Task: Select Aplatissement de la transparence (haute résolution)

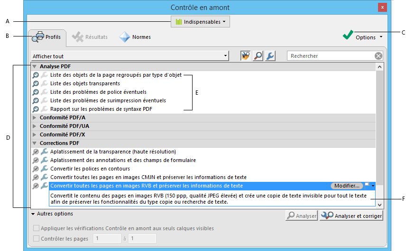Action: coord(113,152)
